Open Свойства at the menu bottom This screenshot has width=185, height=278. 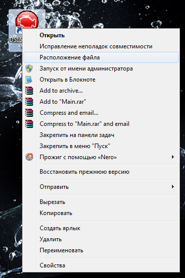(x=101, y=265)
